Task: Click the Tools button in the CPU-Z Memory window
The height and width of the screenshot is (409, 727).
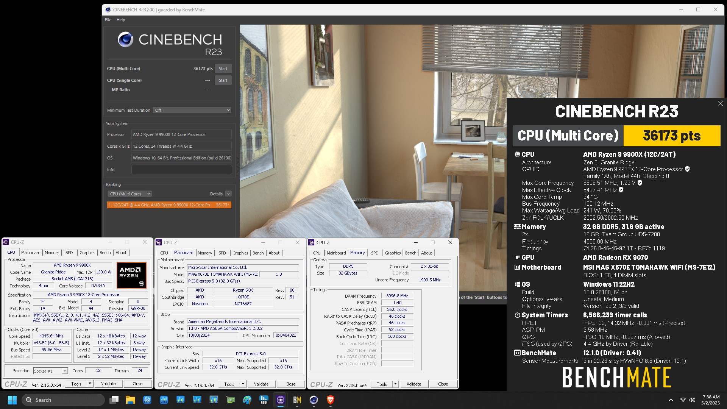Action: [382, 384]
